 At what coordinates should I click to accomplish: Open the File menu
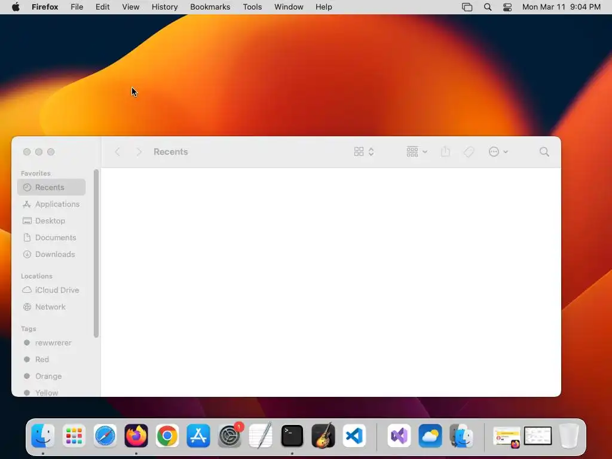[x=77, y=7]
